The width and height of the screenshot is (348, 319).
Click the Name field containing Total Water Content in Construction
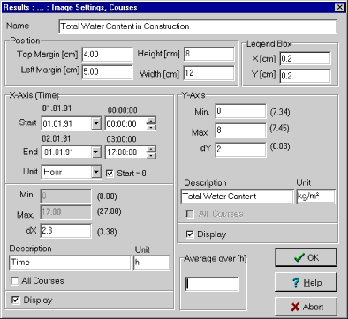point(198,26)
